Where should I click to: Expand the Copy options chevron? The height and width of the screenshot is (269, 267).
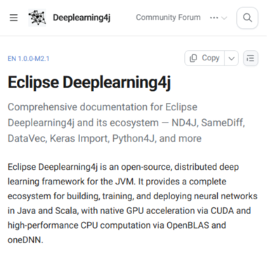(x=231, y=58)
